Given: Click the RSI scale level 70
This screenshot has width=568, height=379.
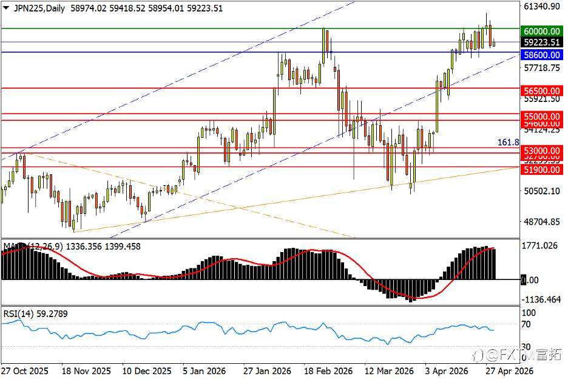Looking at the screenshot, I should (x=526, y=324).
